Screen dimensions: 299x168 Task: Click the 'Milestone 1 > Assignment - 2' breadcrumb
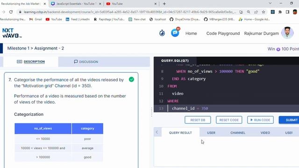click(36, 49)
